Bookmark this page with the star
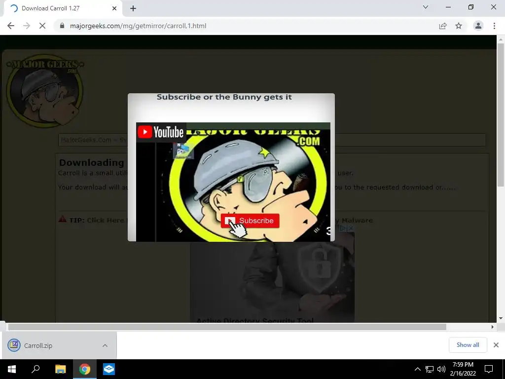505x379 pixels. tap(459, 26)
